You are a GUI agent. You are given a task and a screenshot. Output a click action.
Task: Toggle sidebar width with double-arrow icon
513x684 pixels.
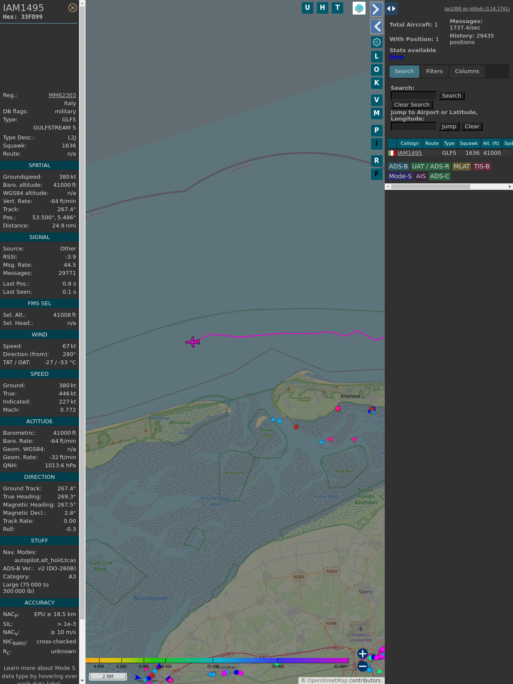[391, 9]
